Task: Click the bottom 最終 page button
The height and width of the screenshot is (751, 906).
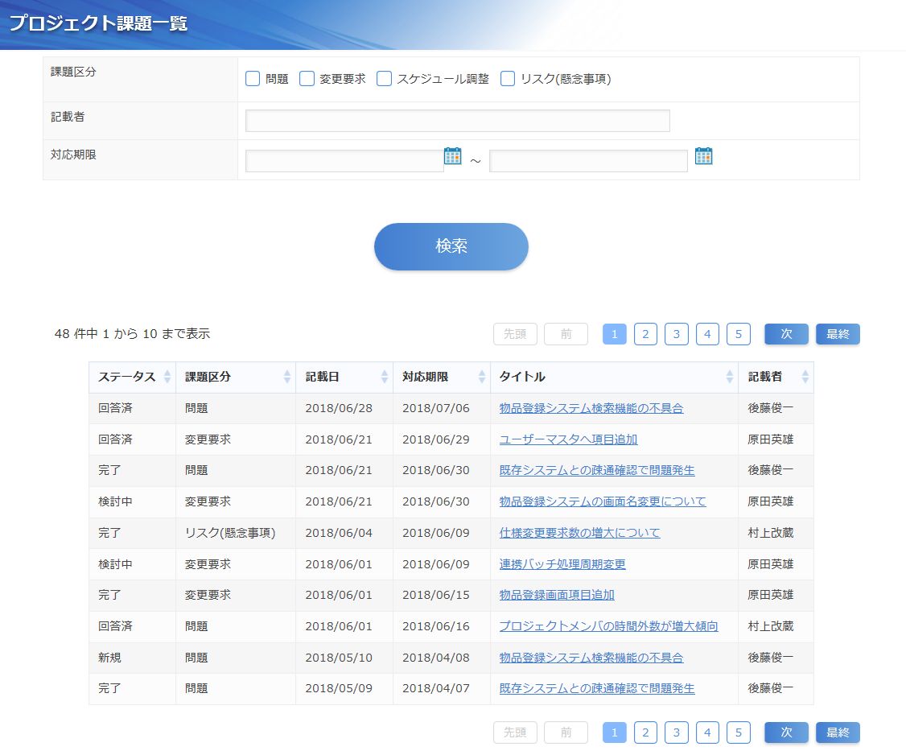Action: pyautogui.click(x=838, y=732)
